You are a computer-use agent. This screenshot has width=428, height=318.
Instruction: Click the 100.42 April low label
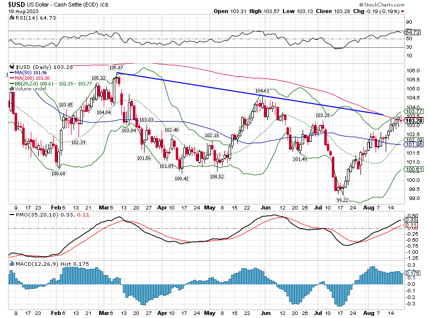tap(181, 179)
